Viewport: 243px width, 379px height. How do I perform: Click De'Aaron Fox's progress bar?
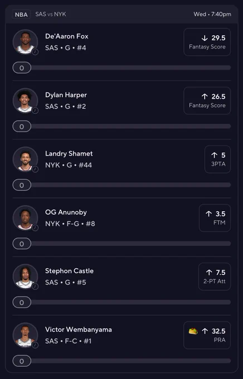pyautogui.click(x=122, y=67)
